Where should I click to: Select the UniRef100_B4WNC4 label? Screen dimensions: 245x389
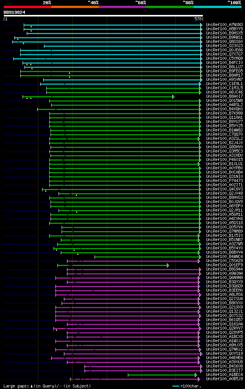(x=224, y=257)
